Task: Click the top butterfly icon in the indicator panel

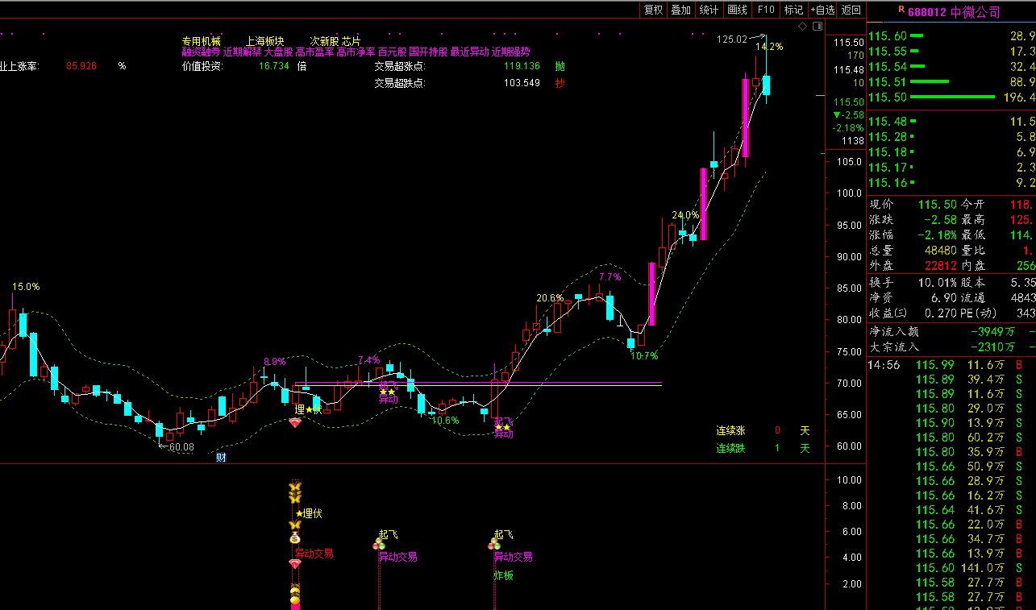Action: click(295, 488)
